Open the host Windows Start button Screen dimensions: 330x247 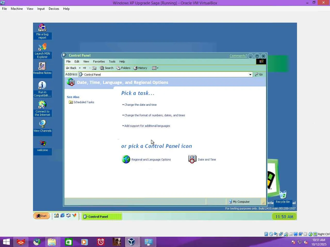coord(6,242)
